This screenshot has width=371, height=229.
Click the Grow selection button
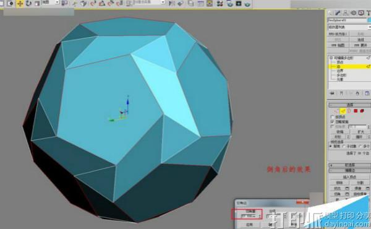point(360,132)
